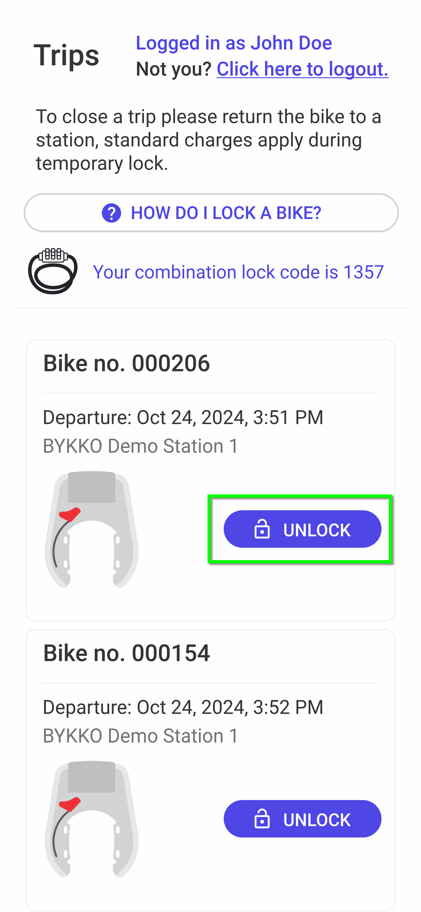The height and width of the screenshot is (912, 421).
Task: Tap the departure time 3:52 PM entry
Action: tap(183, 707)
